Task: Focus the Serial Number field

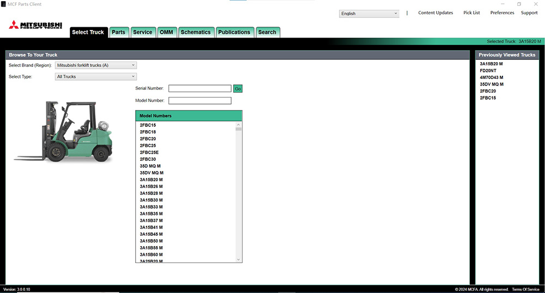Action: [200, 89]
